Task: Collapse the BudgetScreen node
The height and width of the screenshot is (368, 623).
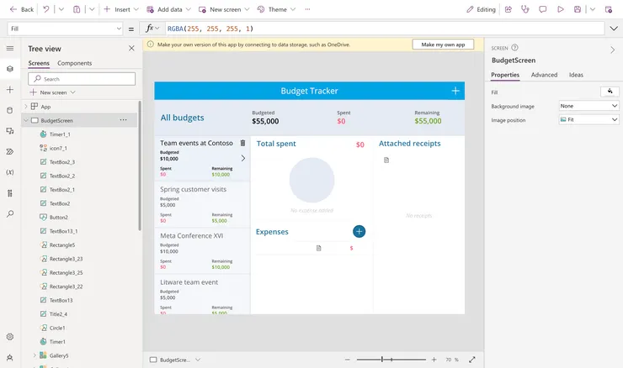Action: [x=26, y=120]
